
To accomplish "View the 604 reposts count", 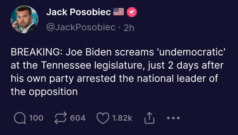I will coord(78,118).
